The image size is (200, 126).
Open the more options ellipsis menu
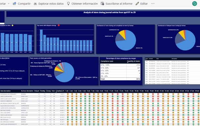153,4
